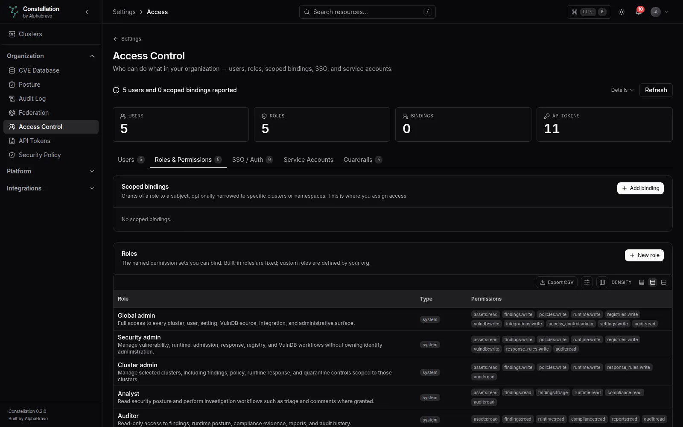This screenshot has width=683, height=427.
Task: Expand the Integrations sidebar section
Action: pyautogui.click(x=51, y=188)
